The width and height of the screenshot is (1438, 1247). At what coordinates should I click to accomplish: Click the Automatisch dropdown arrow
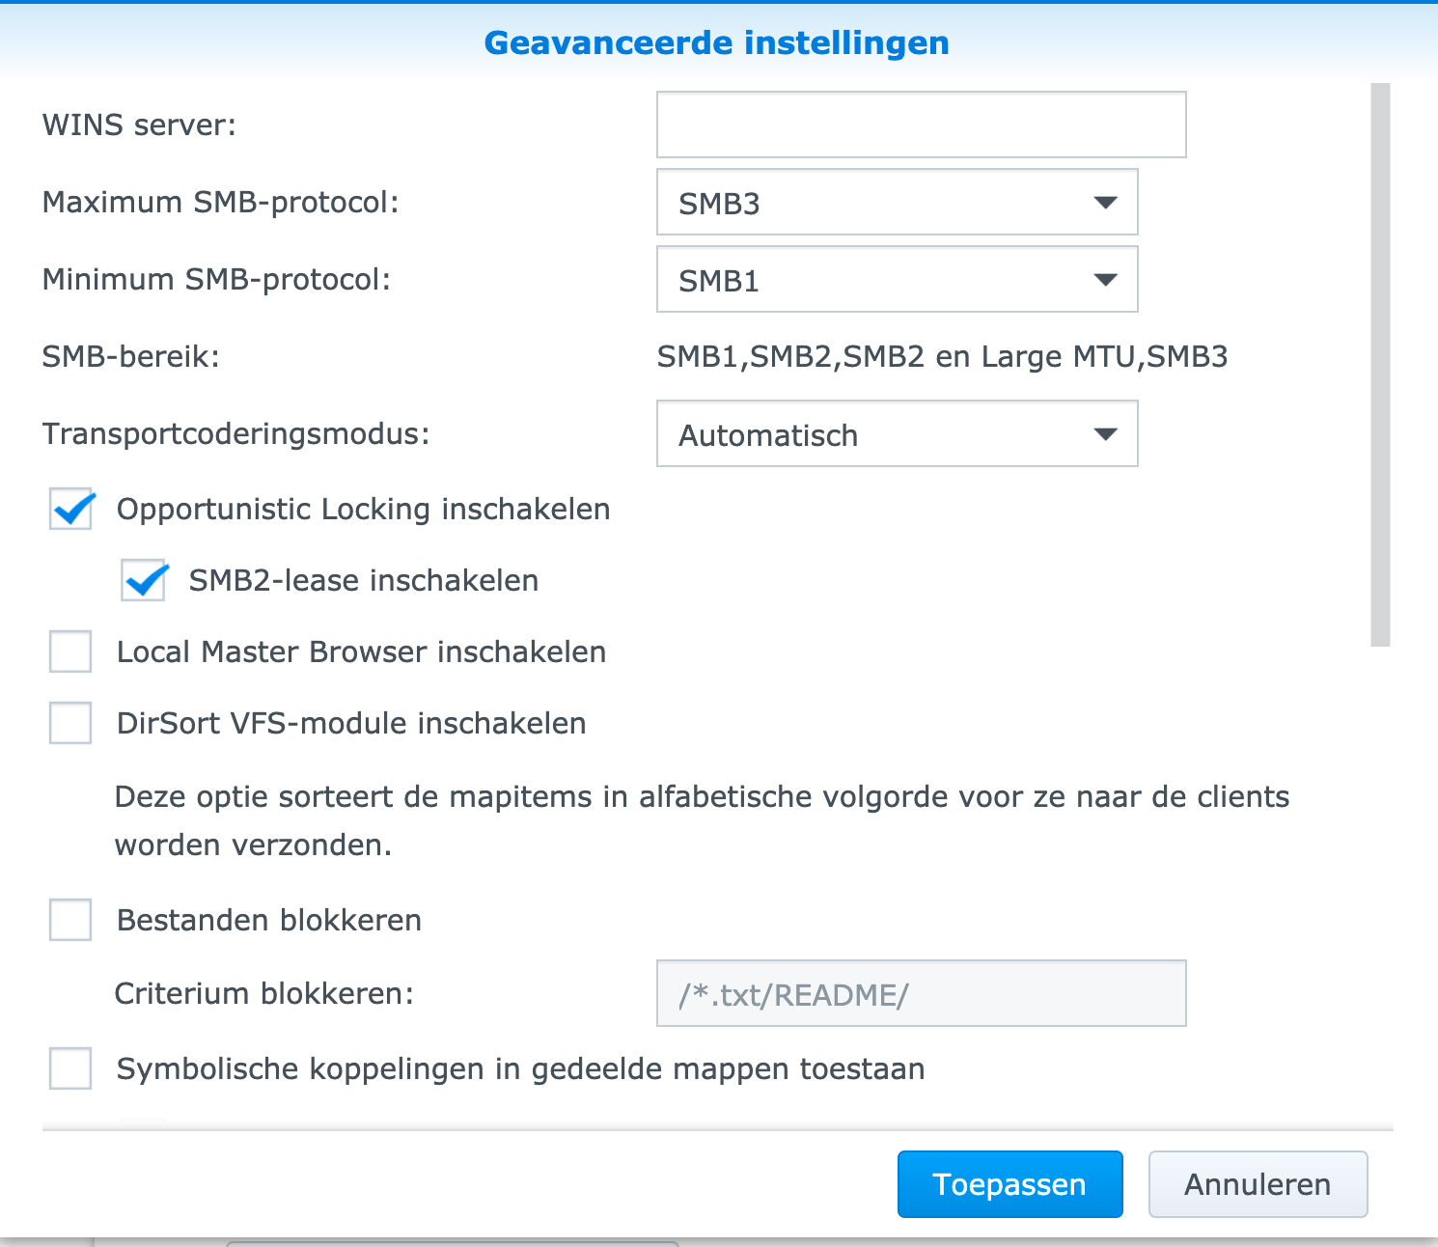1105,434
